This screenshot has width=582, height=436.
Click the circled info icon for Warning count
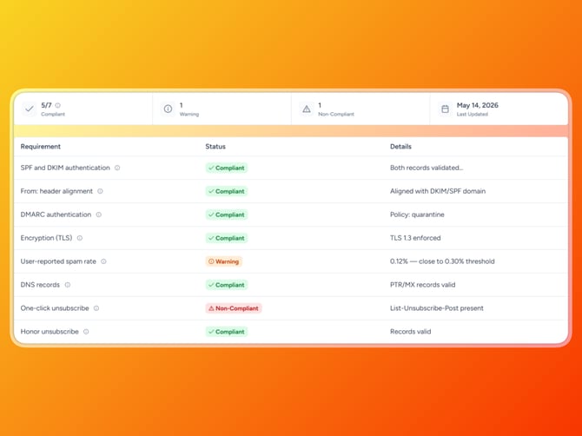point(169,109)
